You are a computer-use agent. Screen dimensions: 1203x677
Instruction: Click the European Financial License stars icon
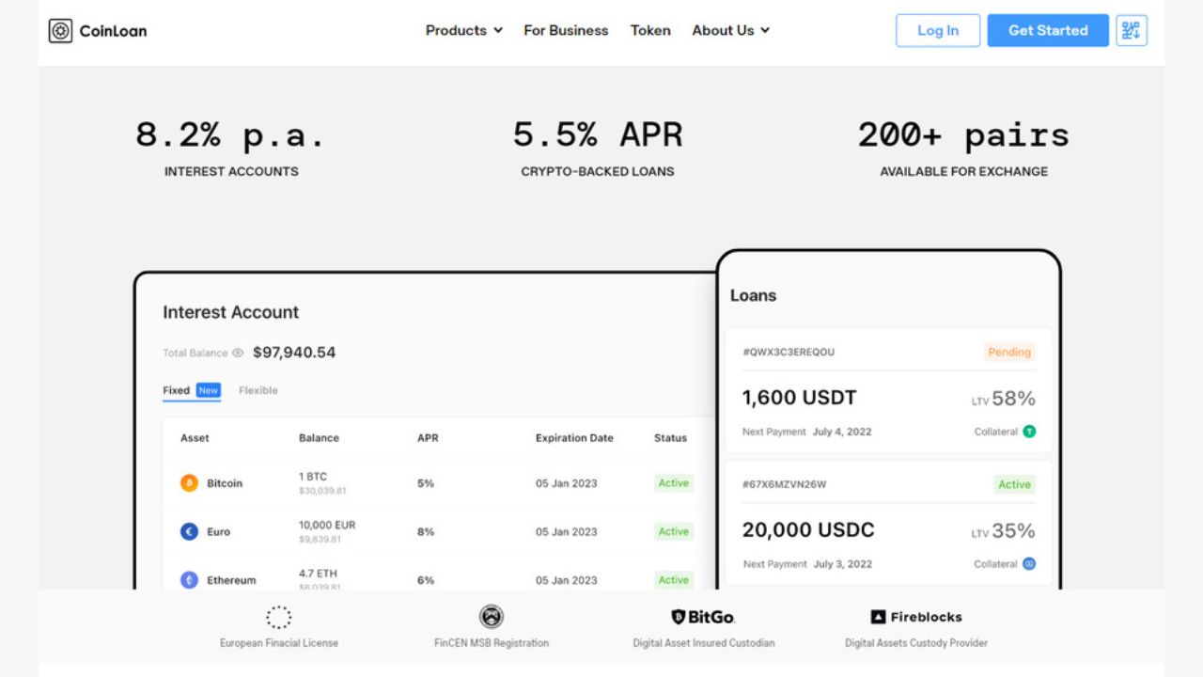[x=278, y=617]
